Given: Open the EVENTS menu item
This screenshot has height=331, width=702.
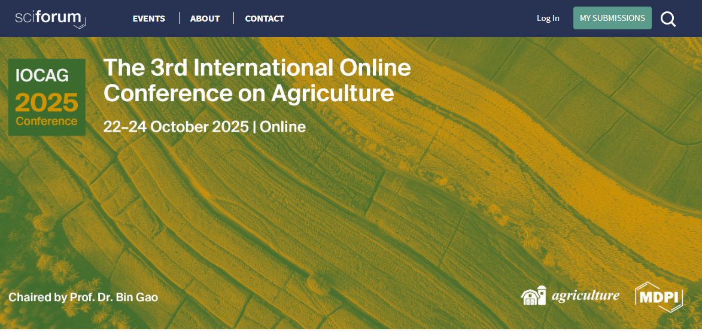Looking at the screenshot, I should tap(148, 19).
